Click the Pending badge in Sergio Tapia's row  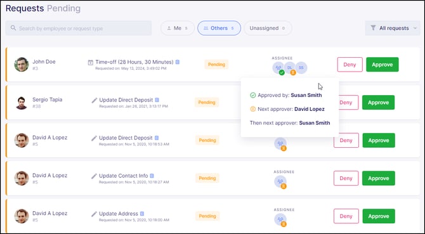207,102
